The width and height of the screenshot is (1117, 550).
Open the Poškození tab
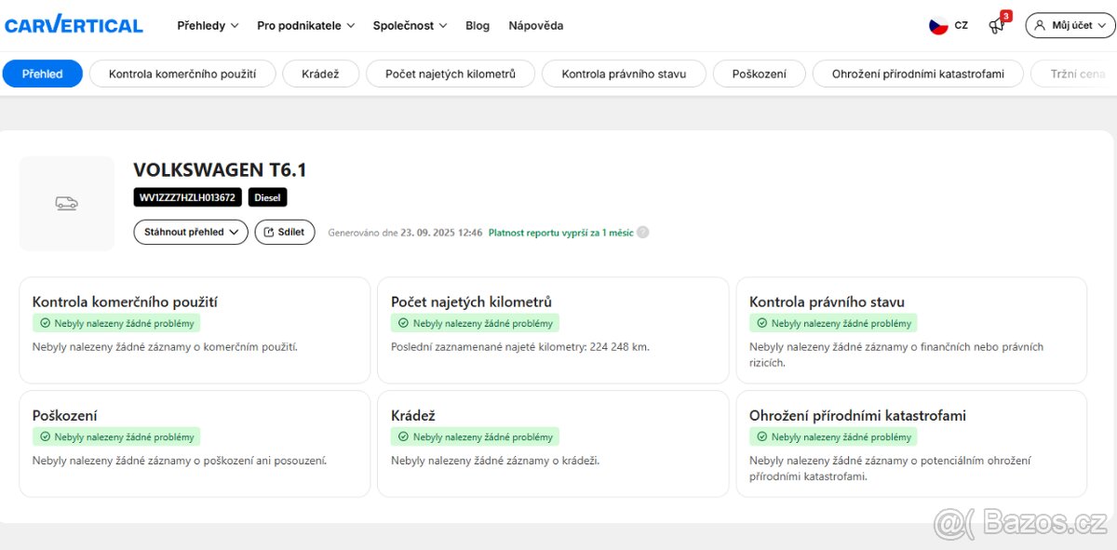click(x=759, y=74)
